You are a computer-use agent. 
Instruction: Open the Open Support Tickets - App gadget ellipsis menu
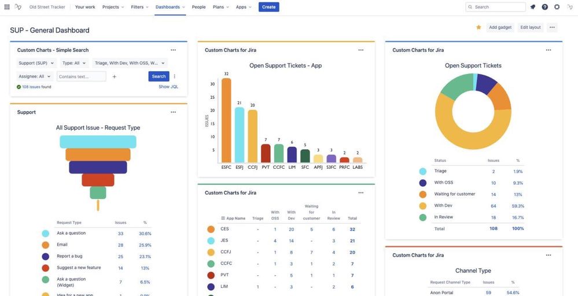click(x=361, y=50)
